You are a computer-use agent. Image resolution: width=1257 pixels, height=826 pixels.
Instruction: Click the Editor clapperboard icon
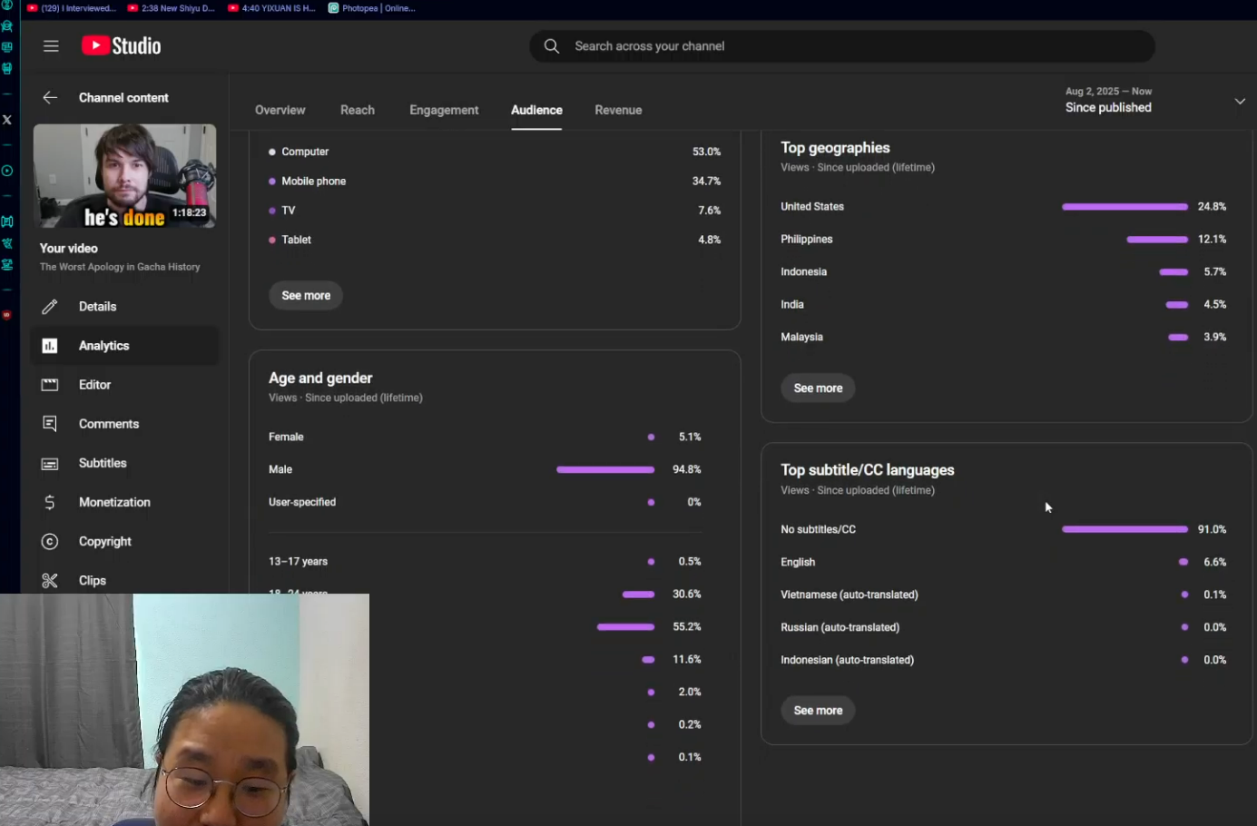(x=50, y=385)
